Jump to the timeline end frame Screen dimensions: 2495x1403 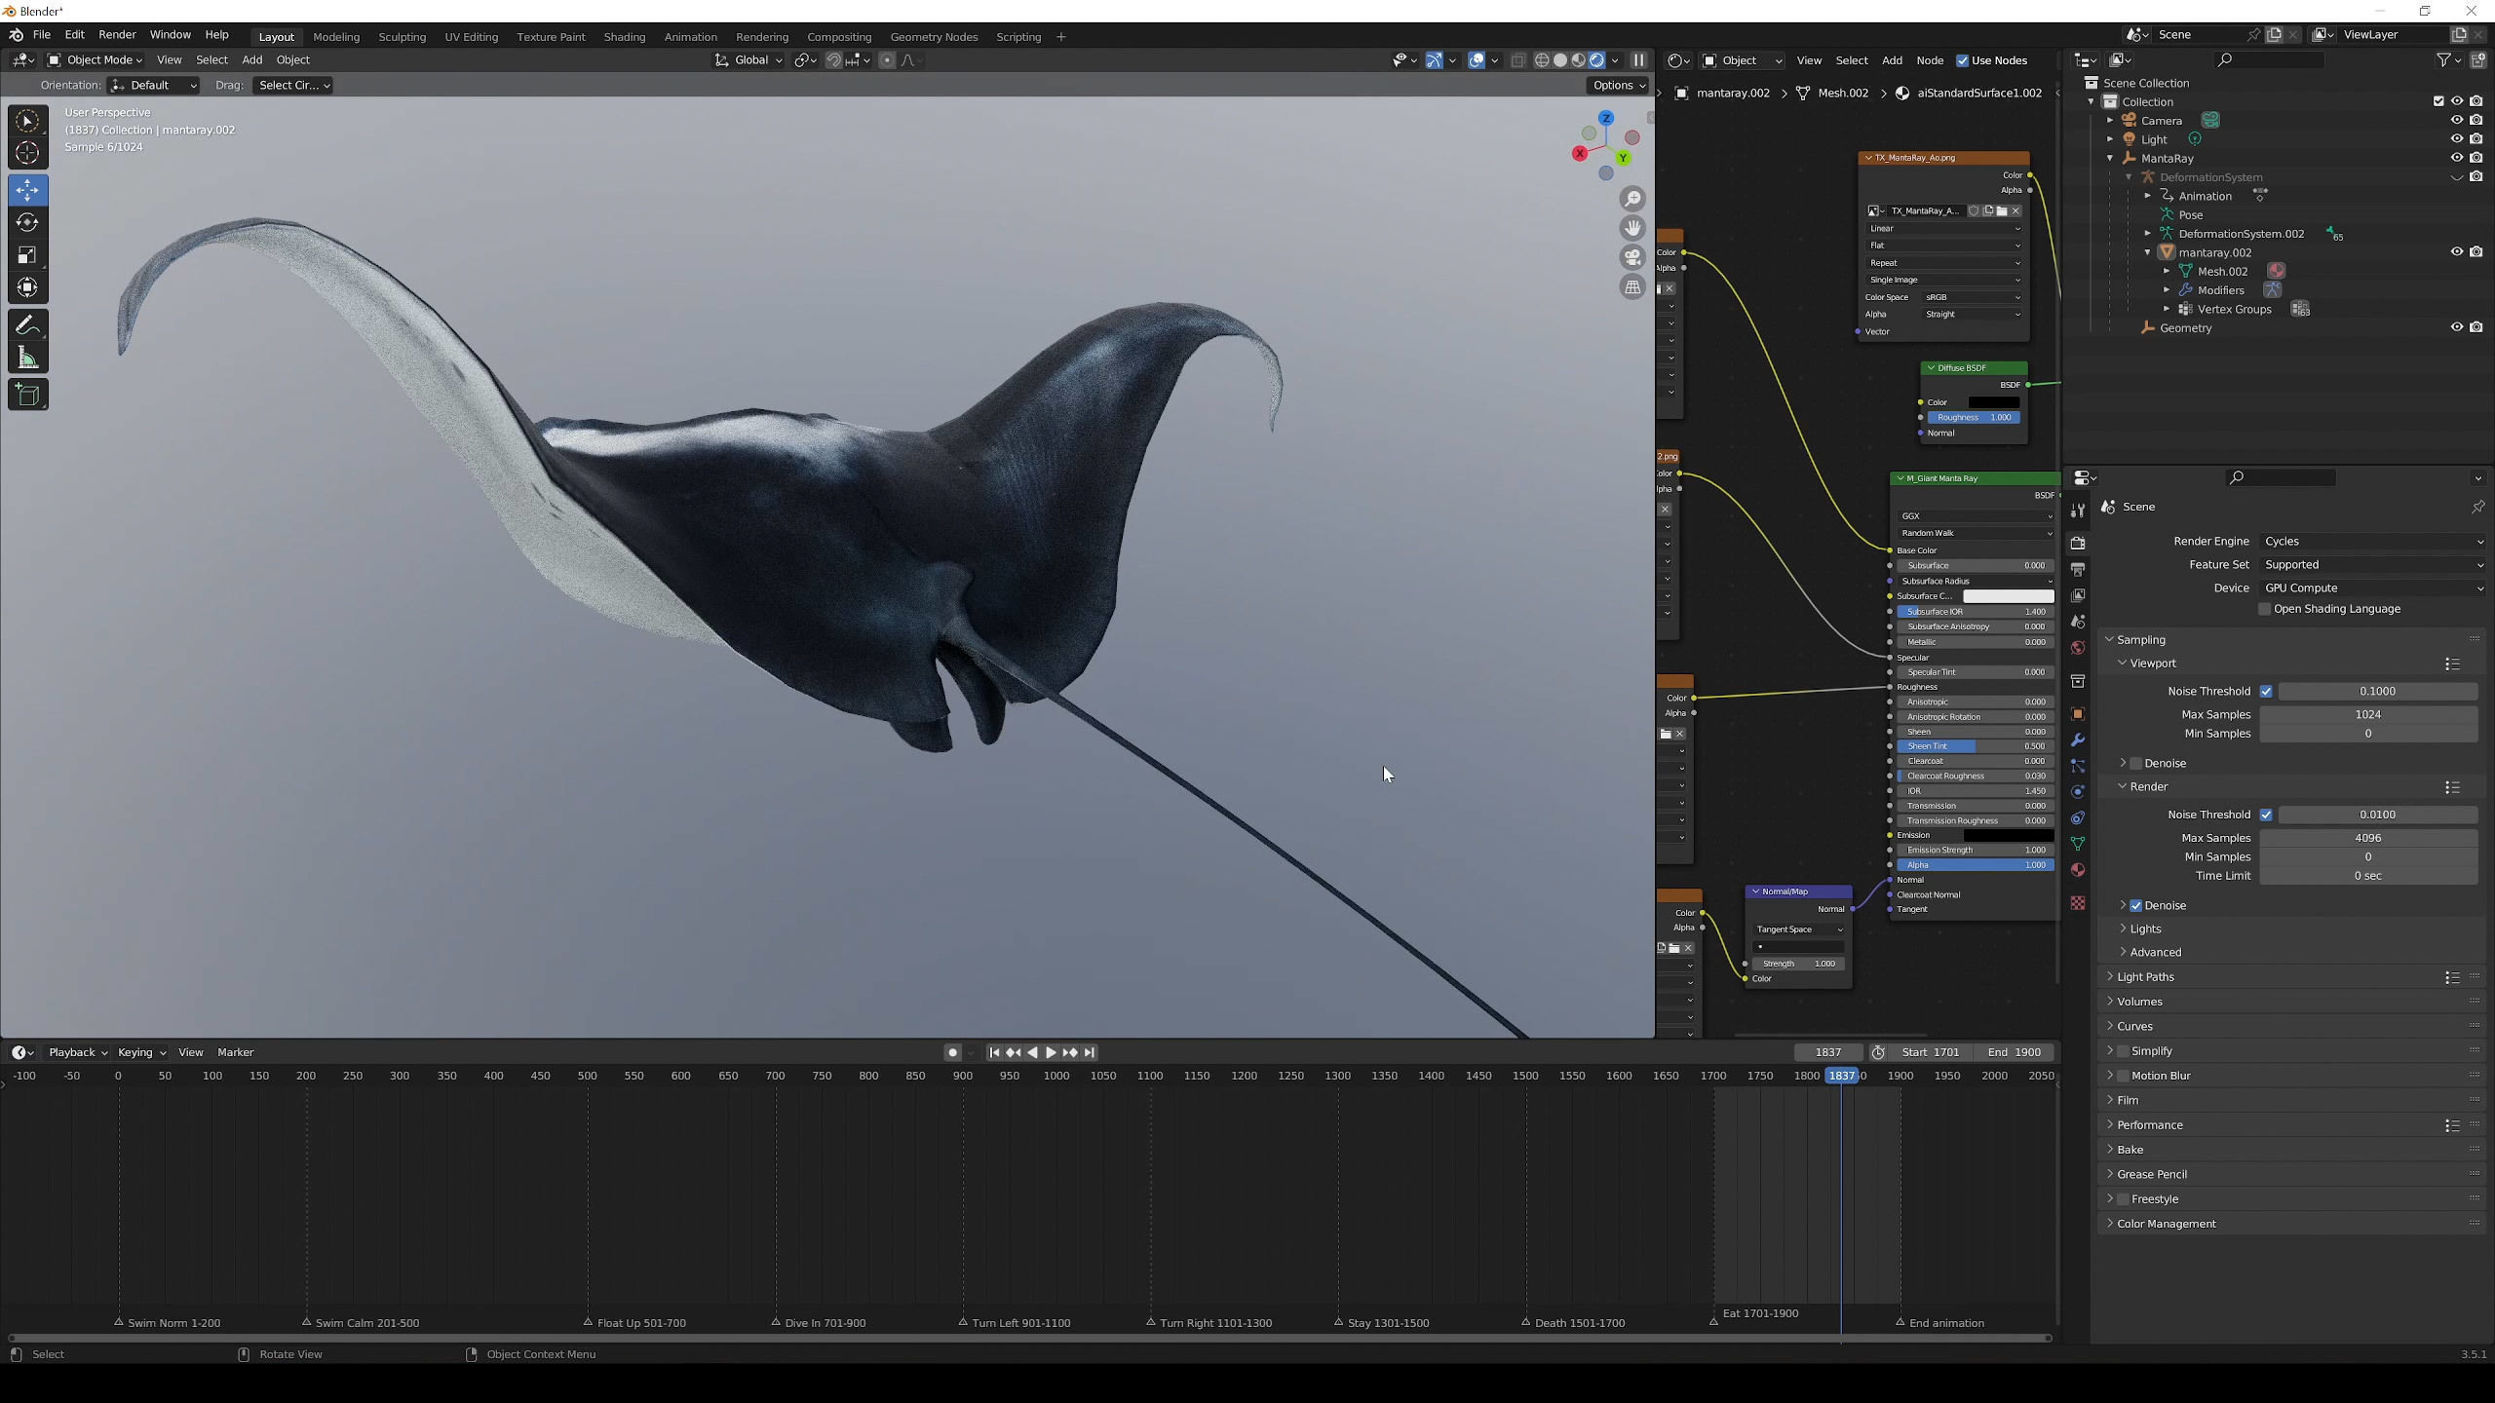(1090, 1052)
